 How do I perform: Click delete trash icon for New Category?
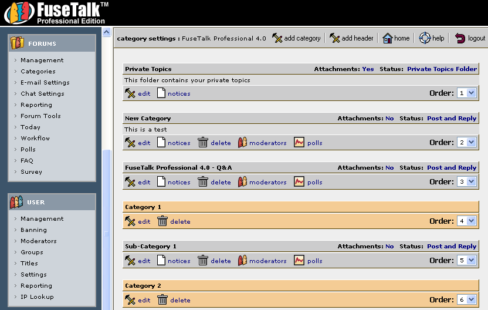[203, 143]
